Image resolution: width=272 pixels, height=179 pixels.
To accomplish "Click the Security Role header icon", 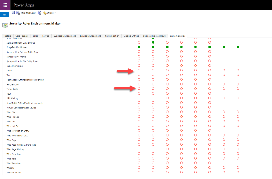I will click(x=5, y=24).
